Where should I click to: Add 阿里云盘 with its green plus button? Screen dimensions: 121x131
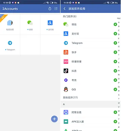[x=115, y=112]
